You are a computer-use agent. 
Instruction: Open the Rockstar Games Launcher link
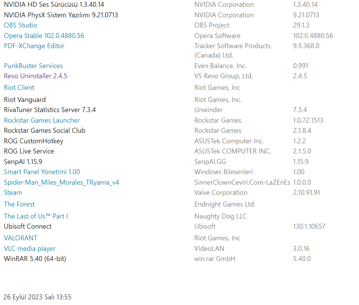click(x=42, y=120)
